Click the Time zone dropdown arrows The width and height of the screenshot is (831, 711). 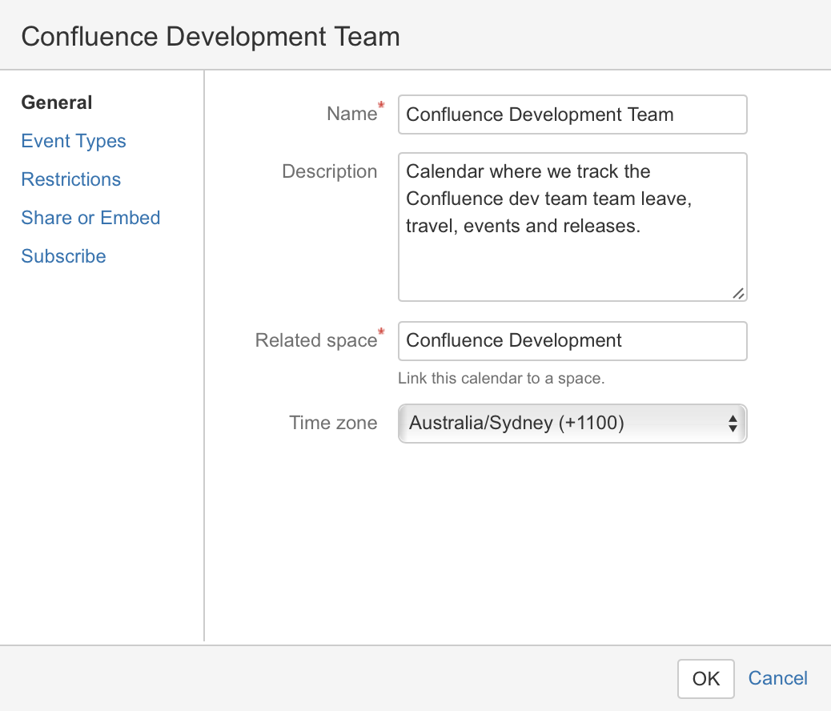pyautogui.click(x=733, y=424)
